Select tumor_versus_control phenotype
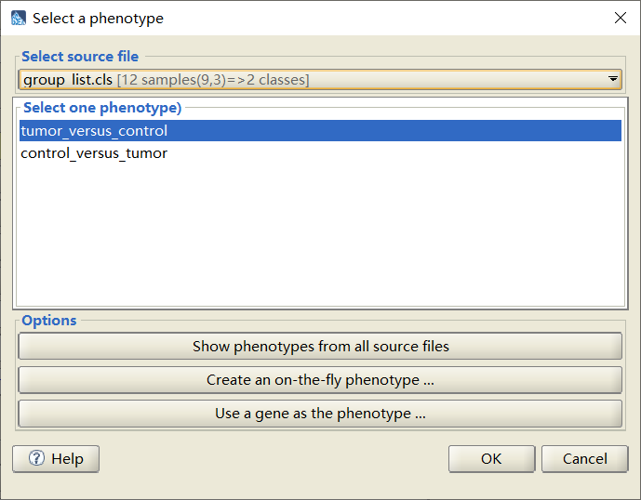641x500 pixels. tap(320, 131)
